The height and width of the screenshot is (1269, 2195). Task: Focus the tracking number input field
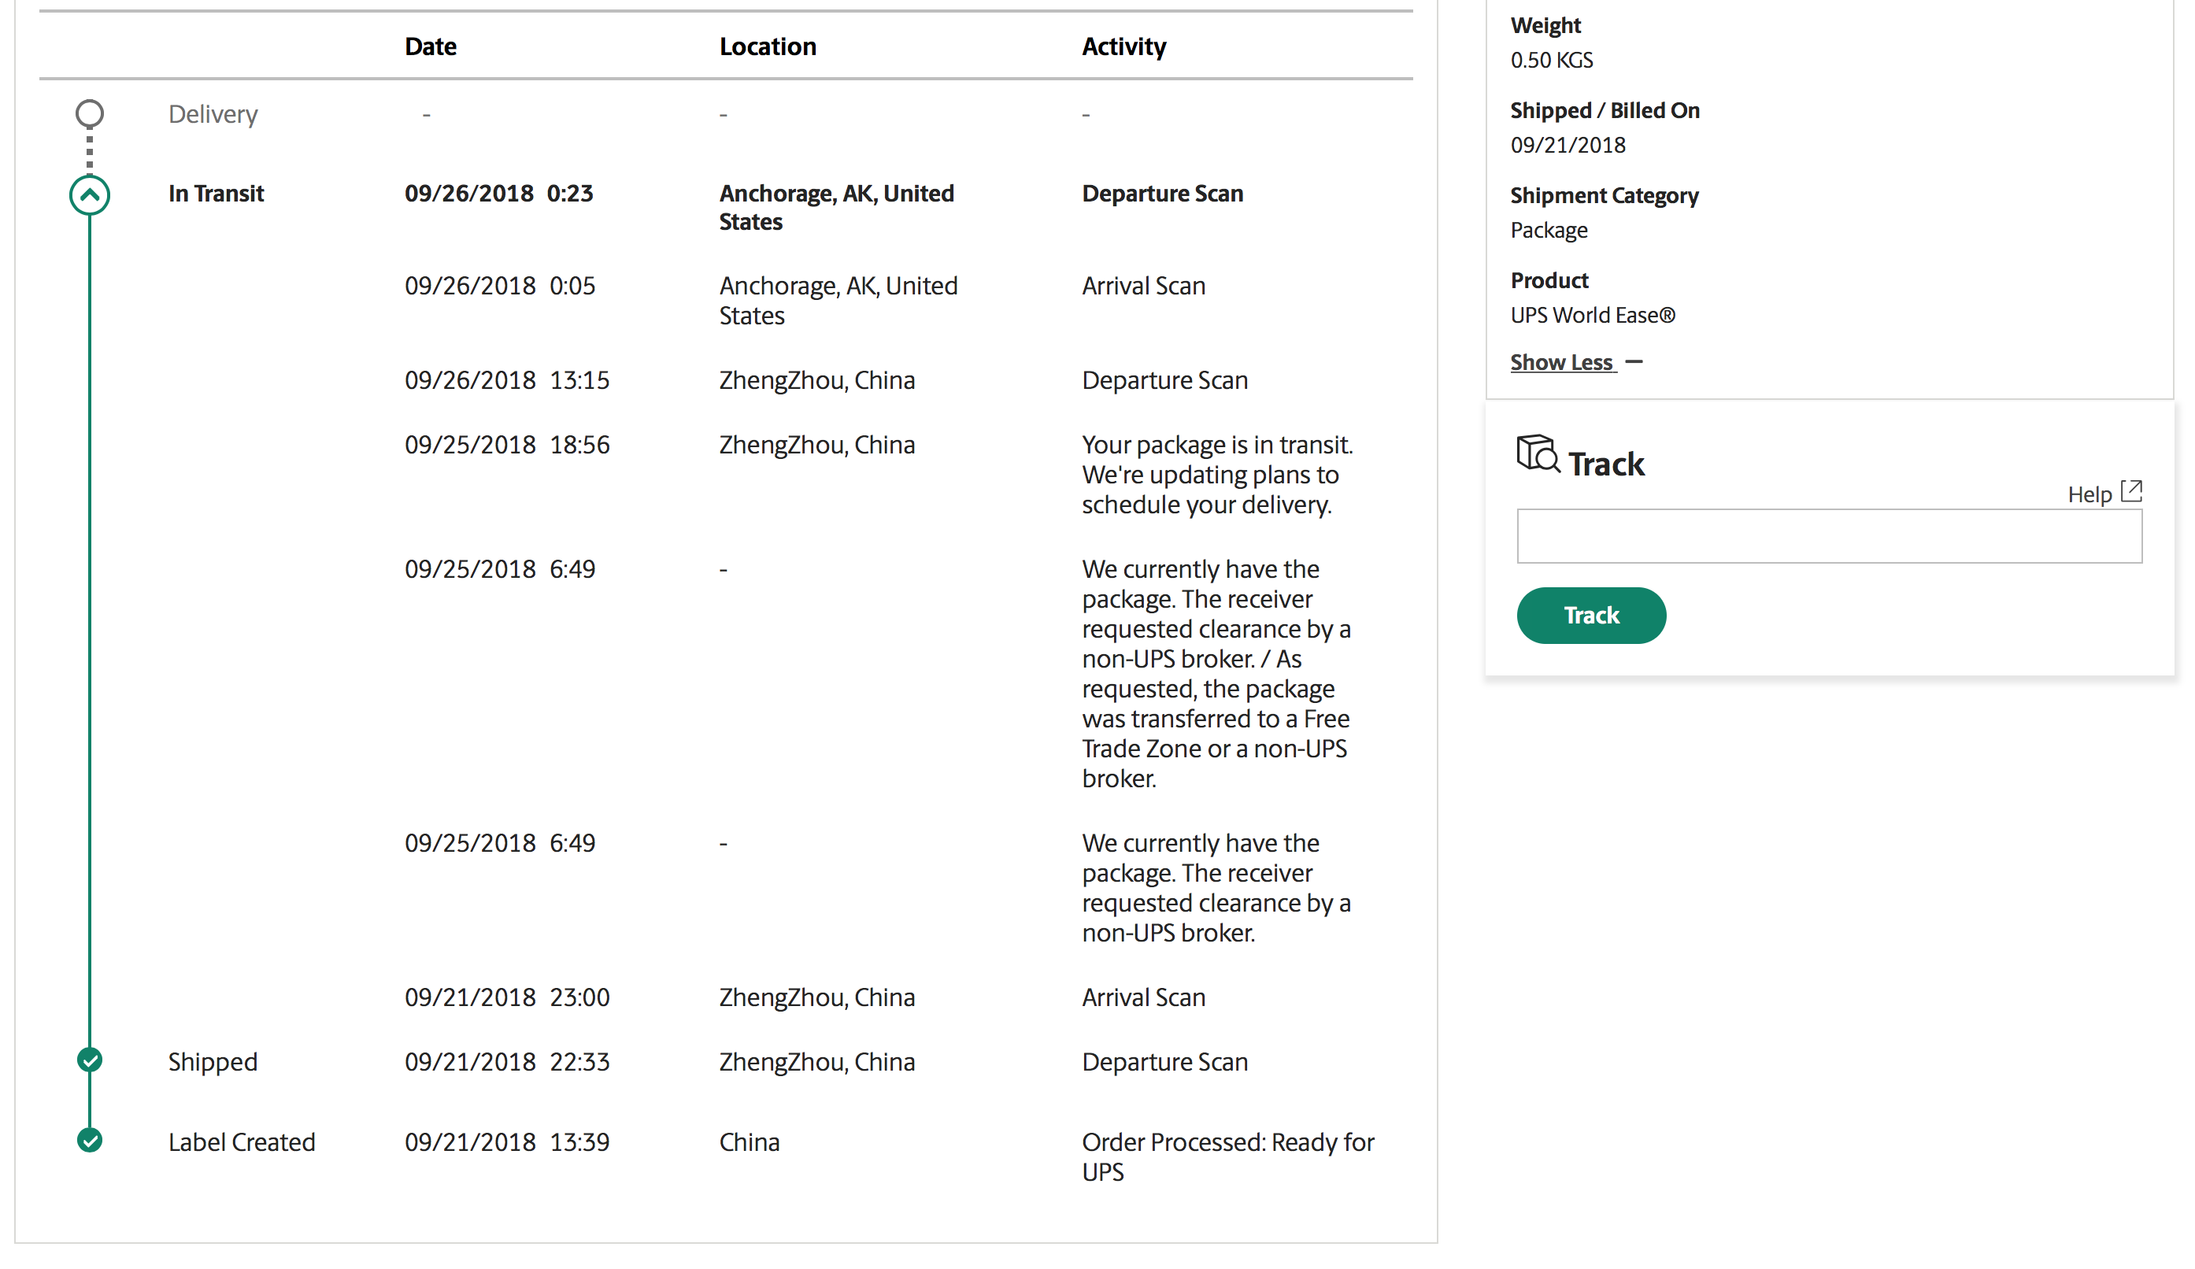(1829, 535)
